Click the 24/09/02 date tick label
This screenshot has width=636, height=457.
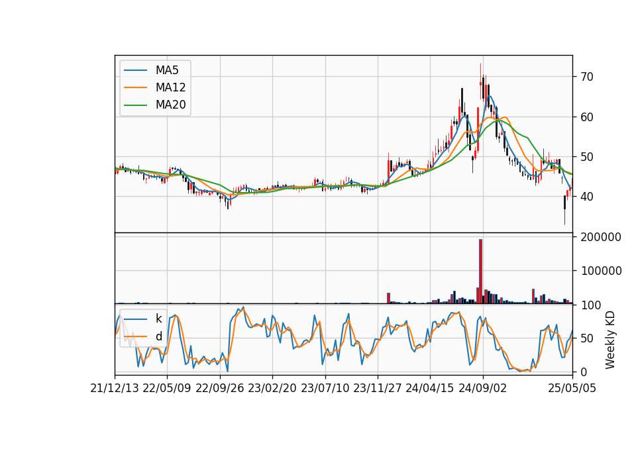(483, 388)
